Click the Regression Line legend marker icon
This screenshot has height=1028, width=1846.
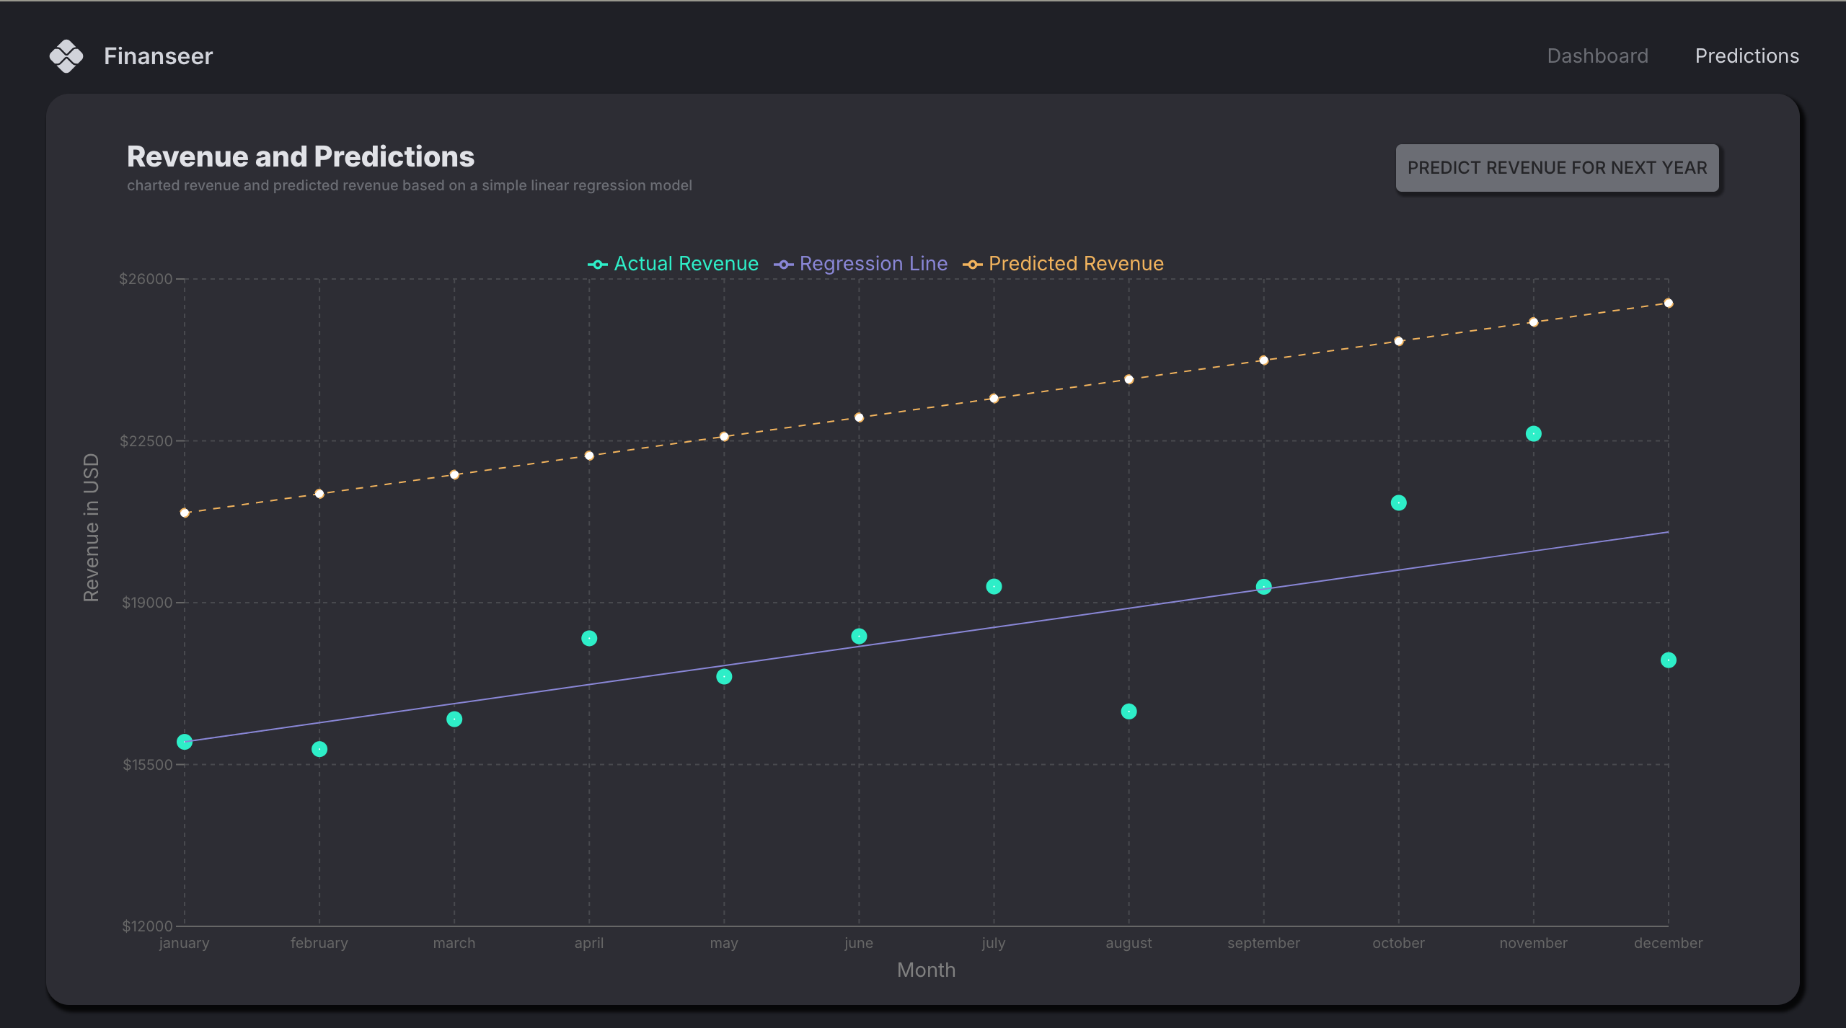pyautogui.click(x=783, y=265)
